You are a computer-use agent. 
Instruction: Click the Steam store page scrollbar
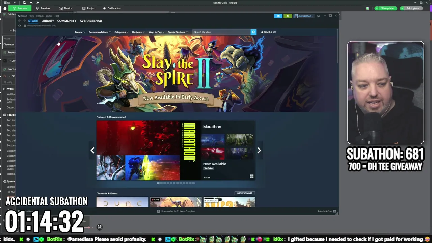[337, 46]
